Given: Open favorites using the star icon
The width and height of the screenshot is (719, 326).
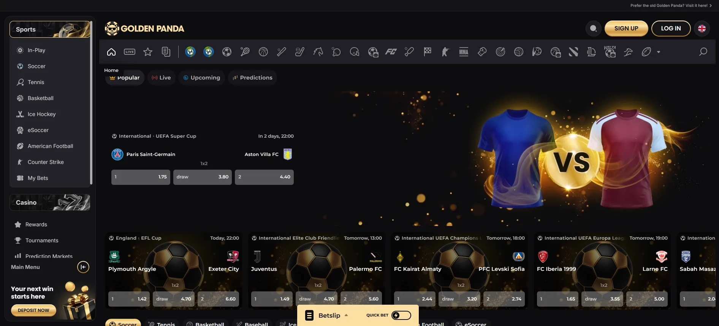Looking at the screenshot, I should point(148,52).
